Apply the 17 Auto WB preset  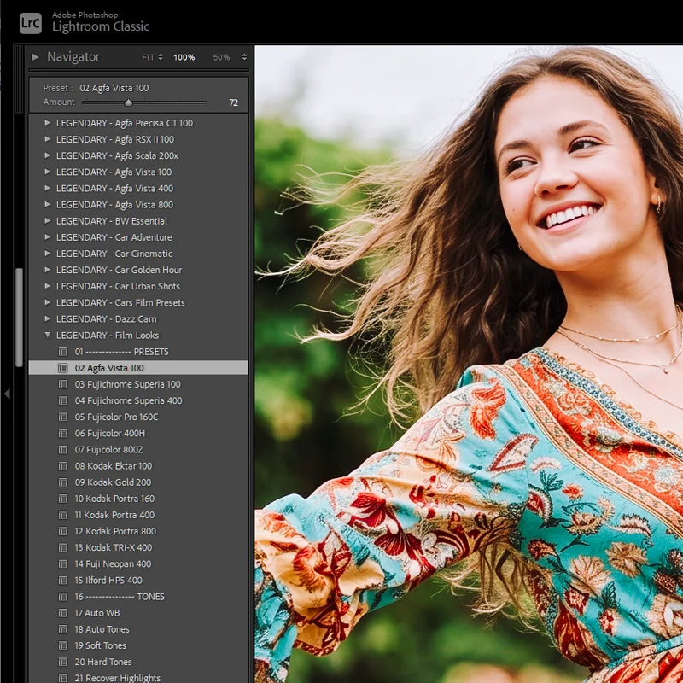pyautogui.click(x=97, y=613)
